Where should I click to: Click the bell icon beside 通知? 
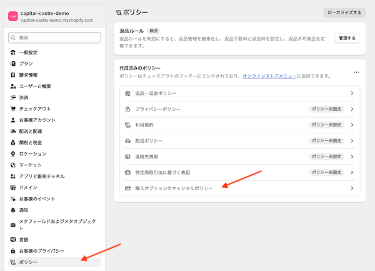12,210
